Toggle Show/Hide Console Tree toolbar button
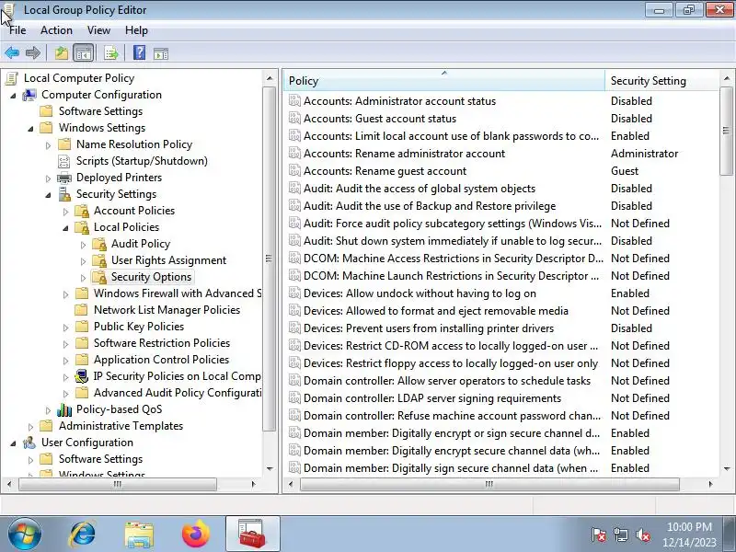The width and height of the screenshot is (736, 552). [84, 53]
